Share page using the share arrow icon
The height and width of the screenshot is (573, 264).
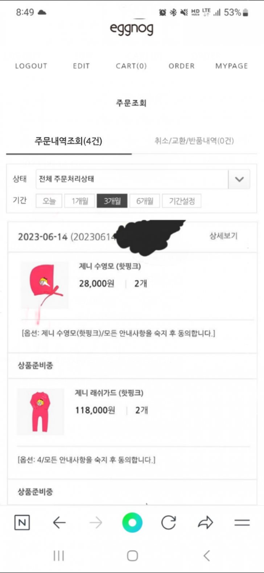(x=205, y=523)
